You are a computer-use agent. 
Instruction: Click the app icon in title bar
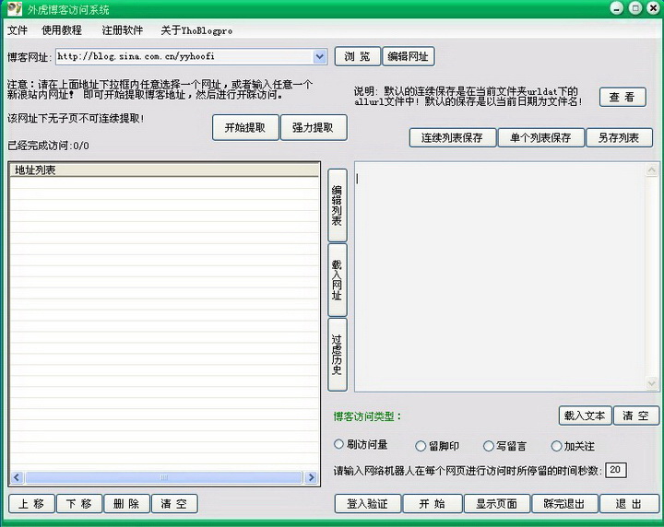14,8
